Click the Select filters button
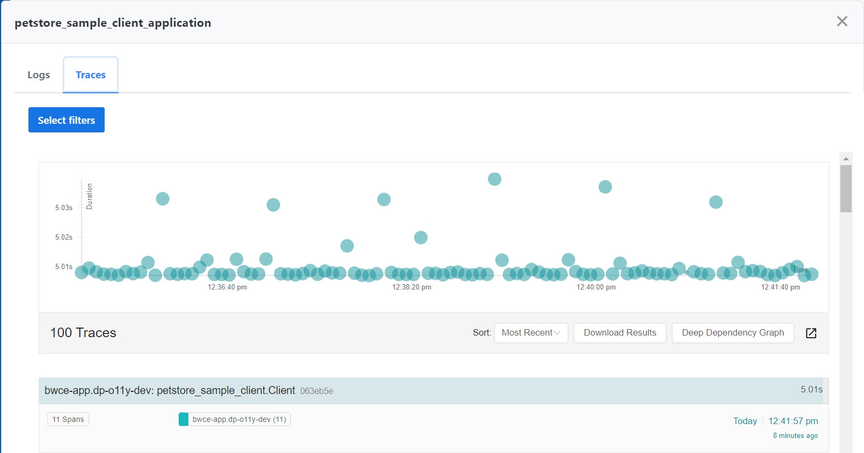The height and width of the screenshot is (453, 864). point(67,120)
